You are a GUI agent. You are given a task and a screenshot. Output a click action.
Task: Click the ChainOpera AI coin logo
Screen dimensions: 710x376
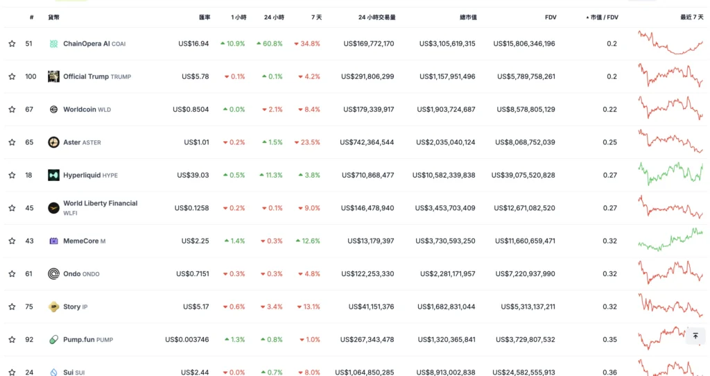coord(53,44)
